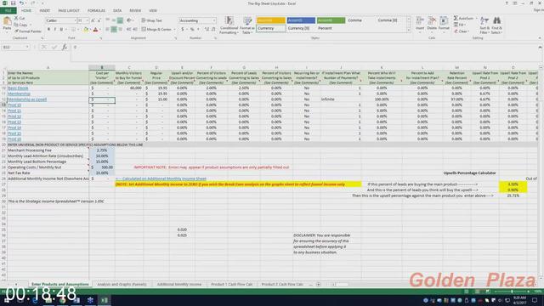Viewport: 544px width, 306px height.
Task: Open Find & Select binoculars
Action: (496, 25)
